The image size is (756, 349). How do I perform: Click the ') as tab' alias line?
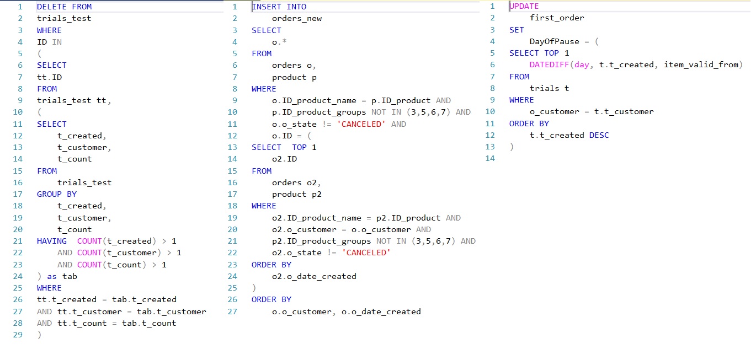pos(57,276)
